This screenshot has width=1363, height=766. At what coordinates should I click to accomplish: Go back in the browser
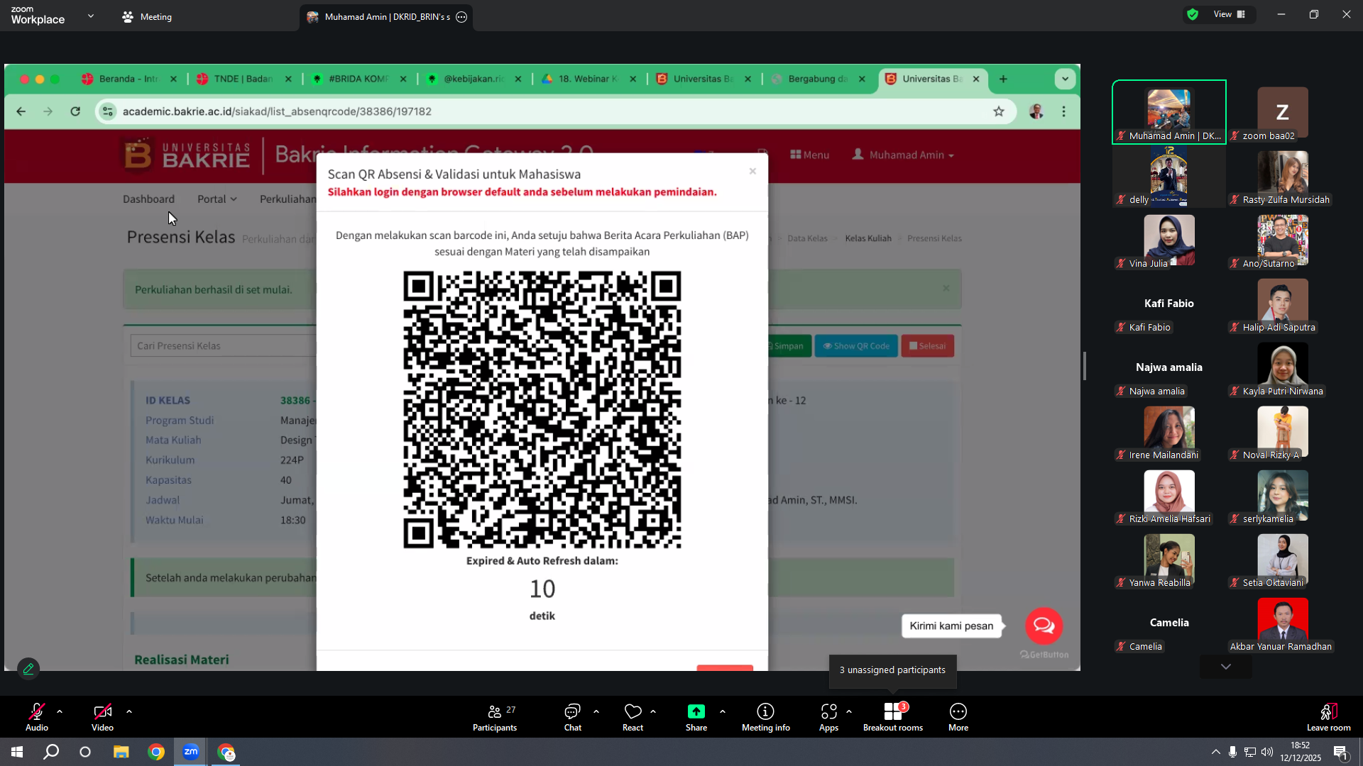tap(21, 111)
